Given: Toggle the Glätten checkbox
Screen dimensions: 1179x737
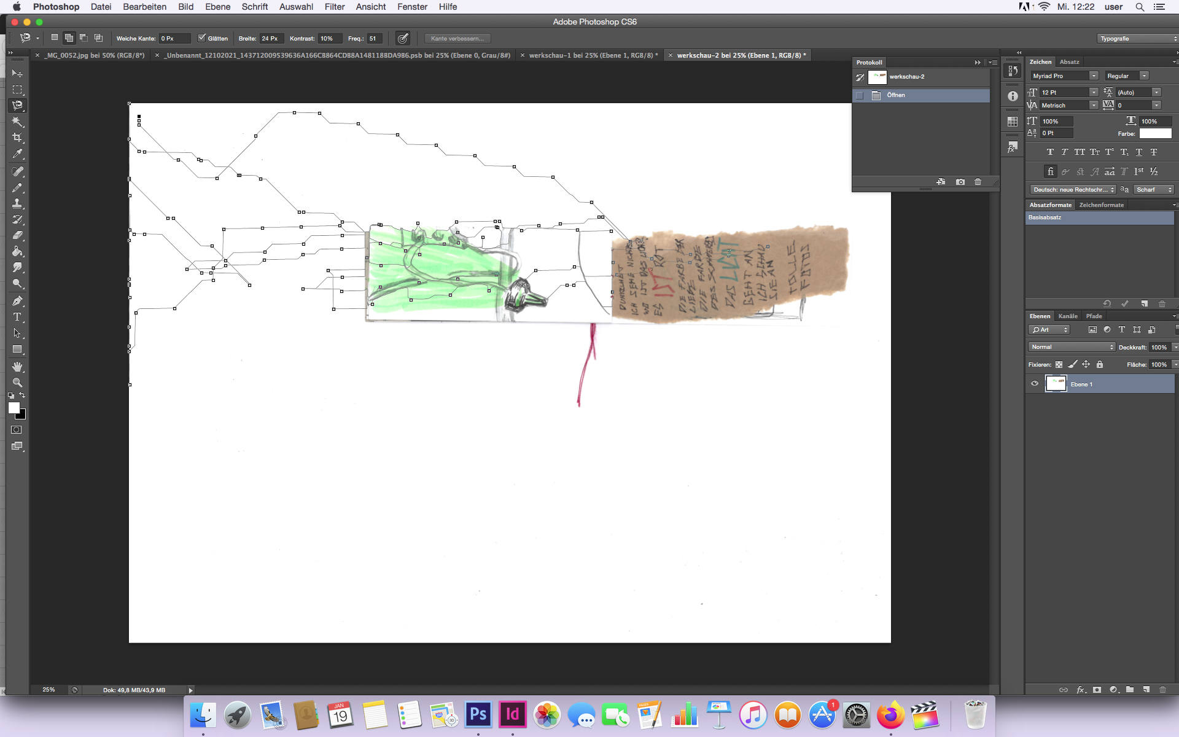Looking at the screenshot, I should pos(201,38).
